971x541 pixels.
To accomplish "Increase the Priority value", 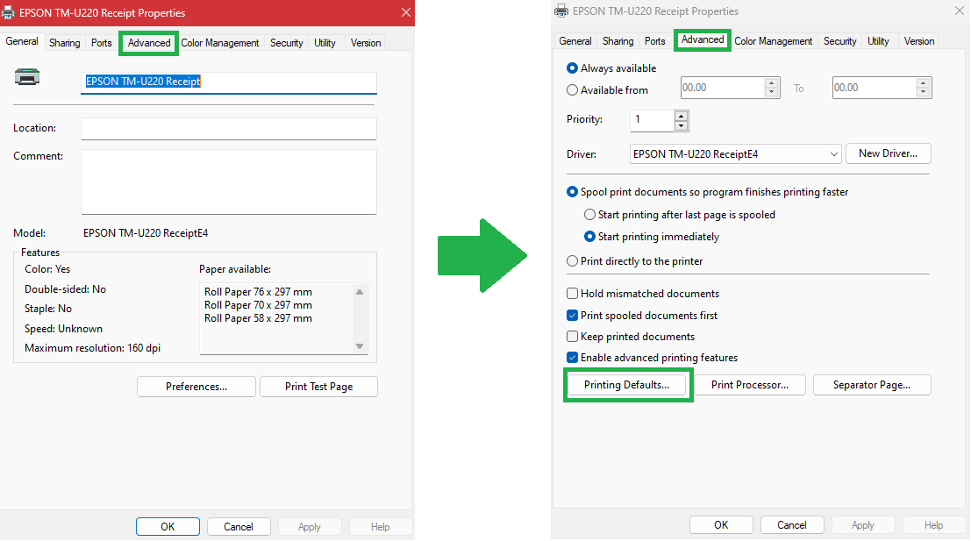I will coord(682,116).
